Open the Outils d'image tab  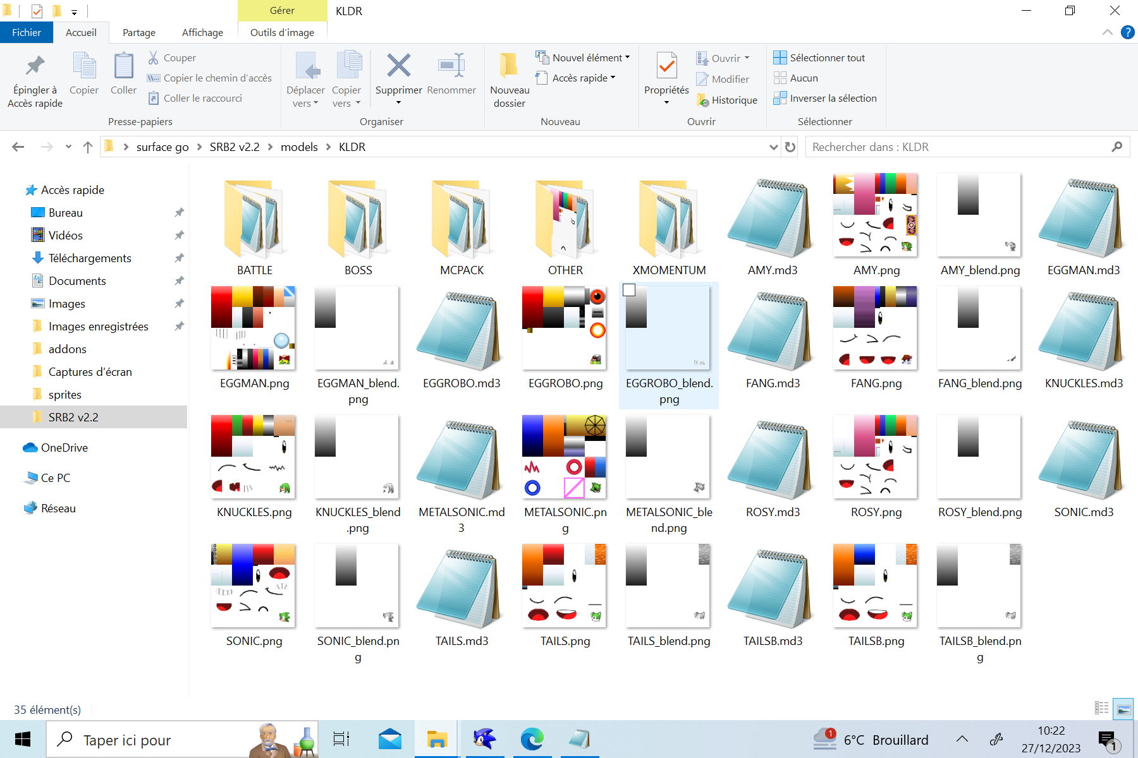pyautogui.click(x=282, y=33)
